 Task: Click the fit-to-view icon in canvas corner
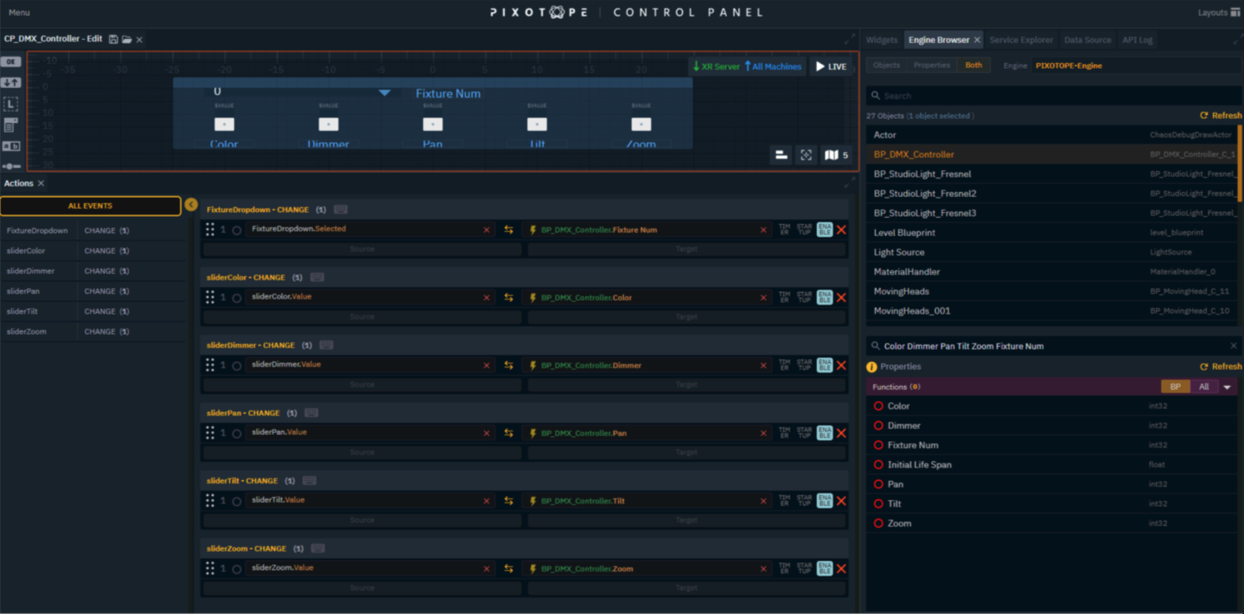(x=806, y=155)
